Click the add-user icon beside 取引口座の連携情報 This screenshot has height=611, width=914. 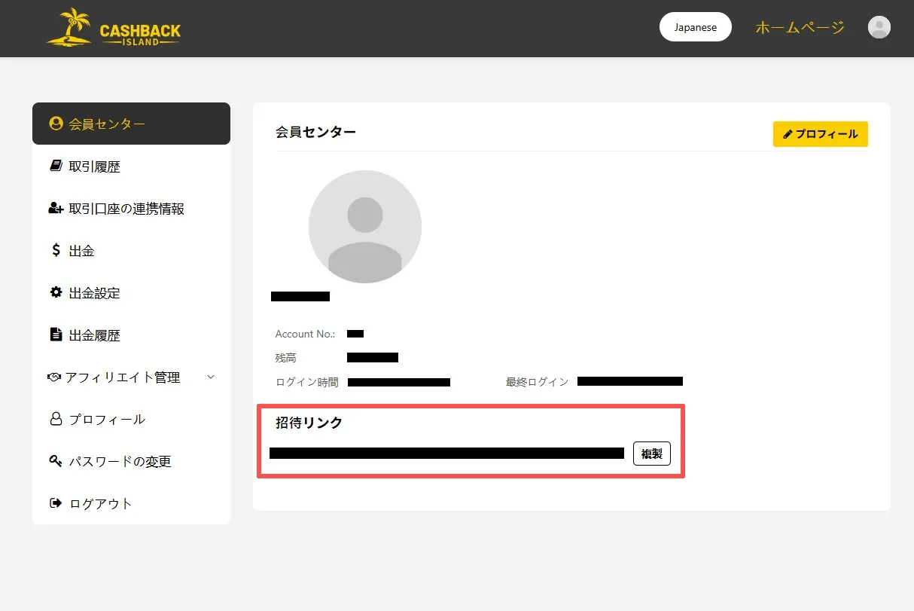point(56,209)
